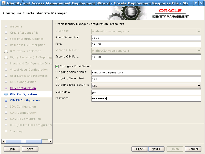Click the disabled Finish button

pyautogui.click(x=175, y=149)
